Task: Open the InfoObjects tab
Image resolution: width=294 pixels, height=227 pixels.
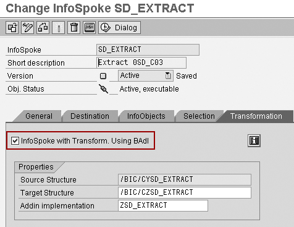Action: coord(146,116)
